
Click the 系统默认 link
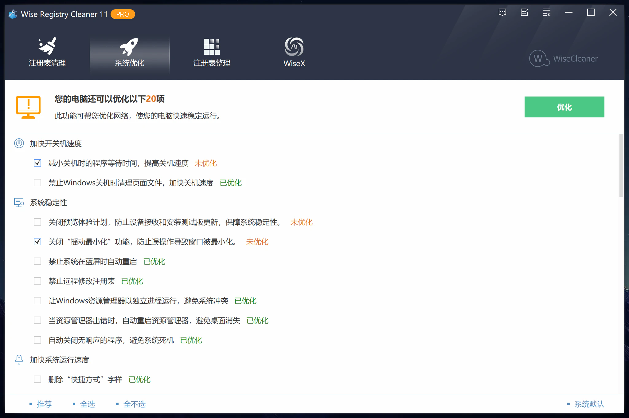[x=589, y=404]
